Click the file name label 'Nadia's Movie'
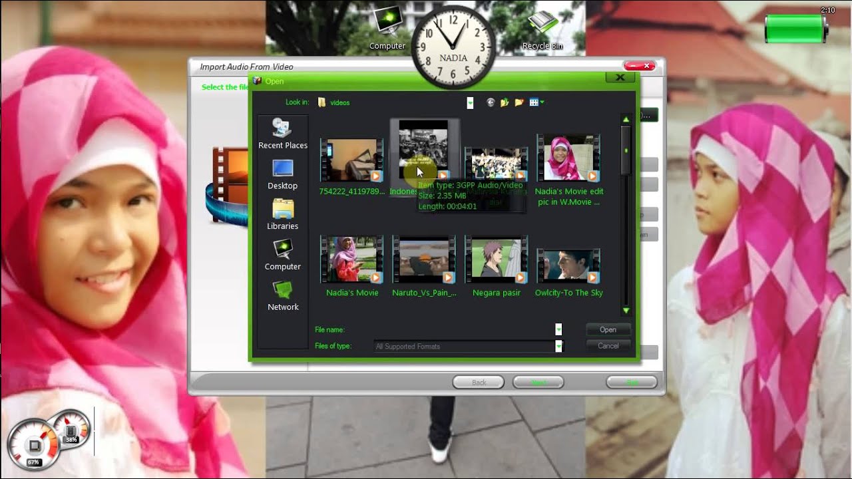The image size is (852, 479). (x=352, y=293)
